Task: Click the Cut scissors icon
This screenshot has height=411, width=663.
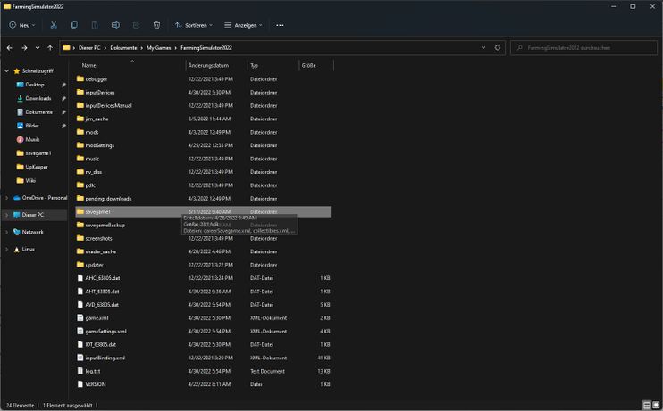Action: (54, 25)
